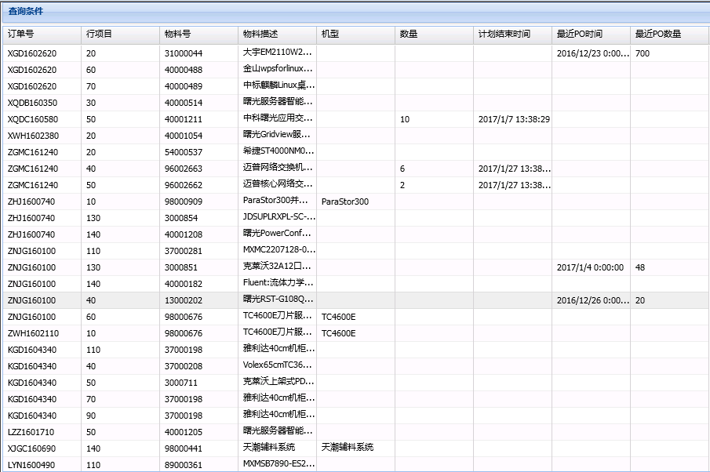This screenshot has width=710, height=472.
Task: Click ParaStor300 model cell
Action: 355,202
